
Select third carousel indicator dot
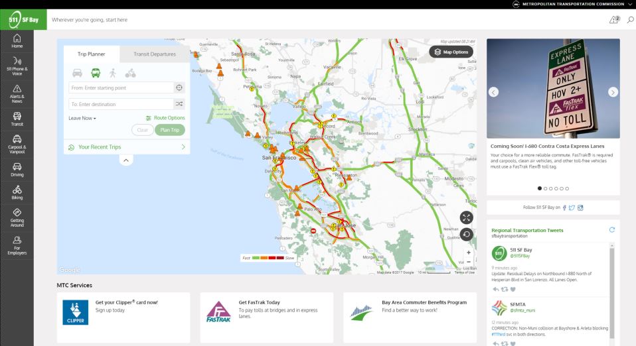pyautogui.click(x=551, y=188)
